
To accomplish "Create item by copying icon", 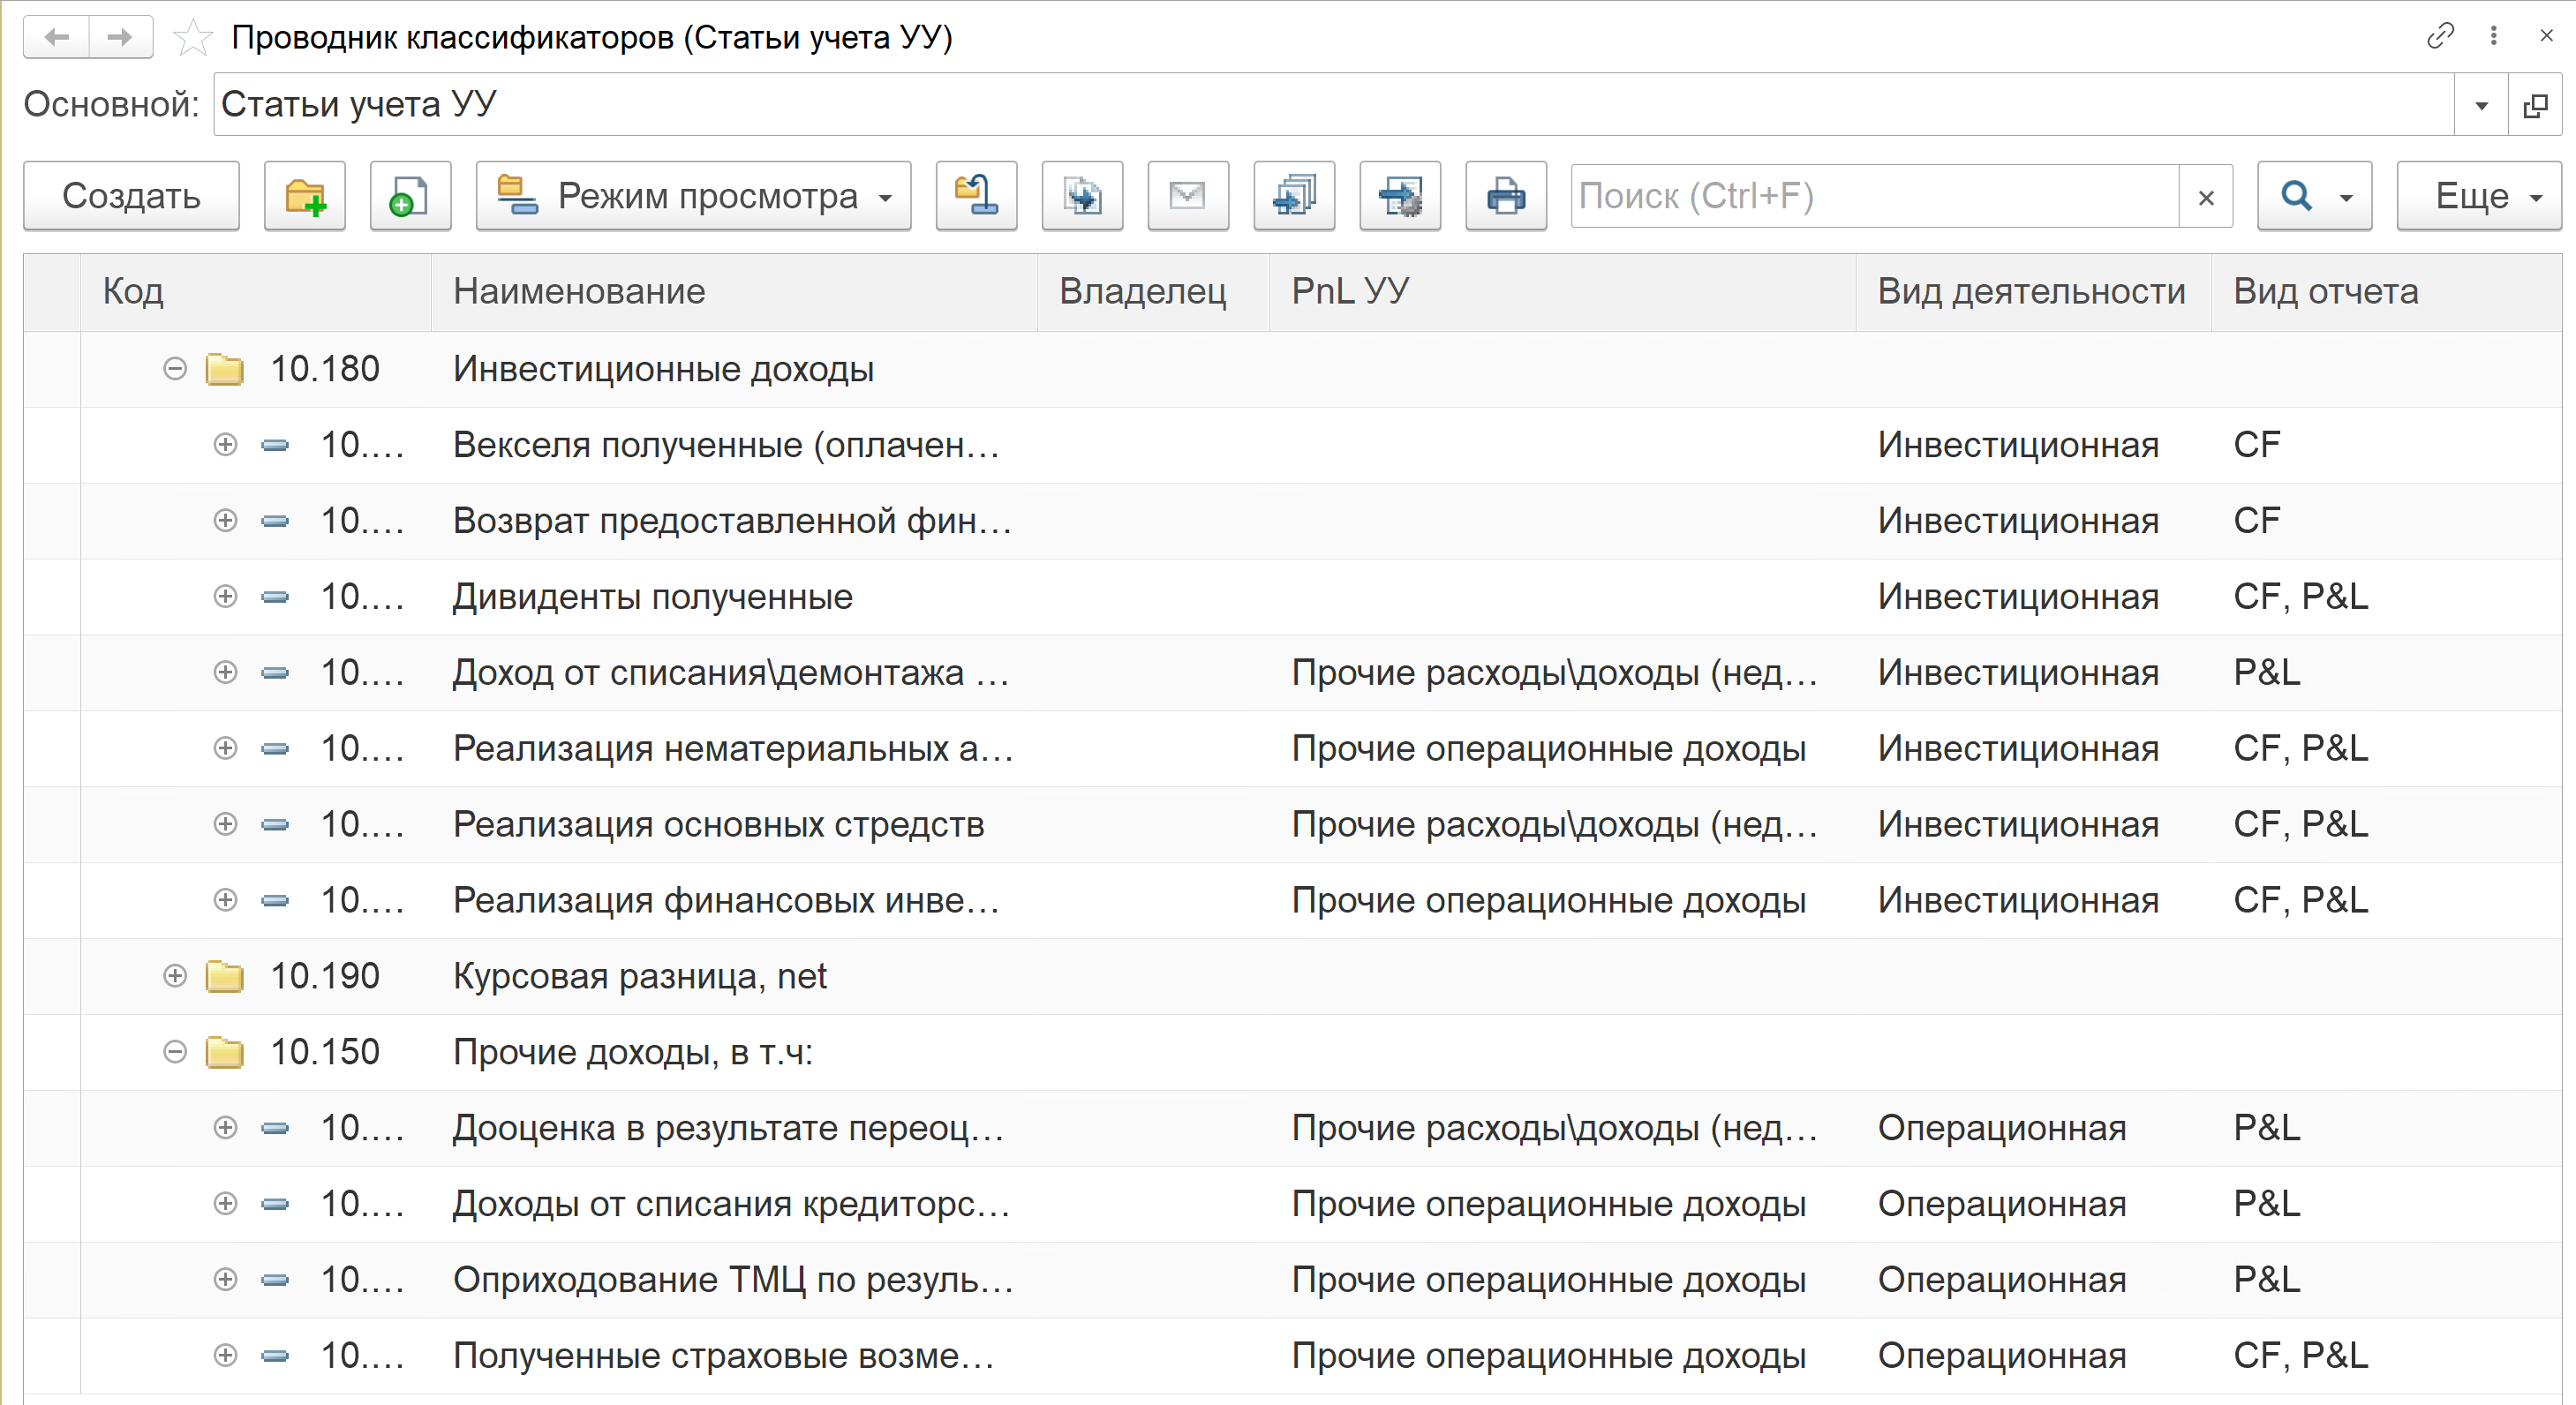I will pyautogui.click(x=410, y=196).
